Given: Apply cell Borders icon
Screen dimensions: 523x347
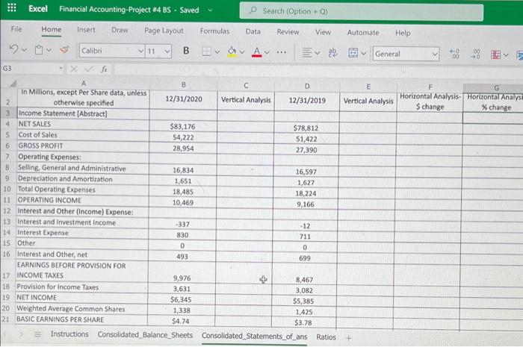Looking at the screenshot, I should [207, 51].
